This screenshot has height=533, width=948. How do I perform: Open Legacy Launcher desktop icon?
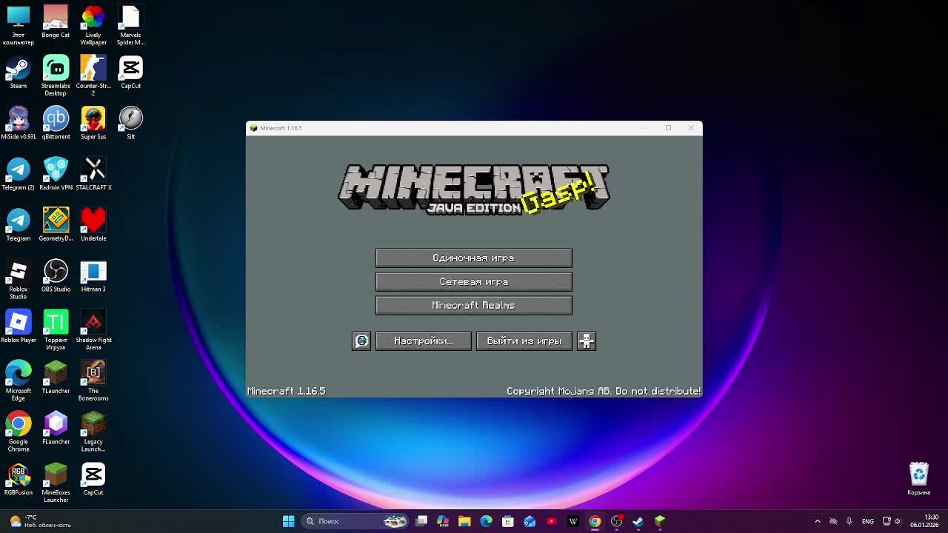[x=93, y=432]
